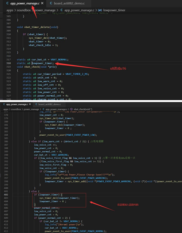Click C file icon on lower board_ac6082_demo.c tab

[x=36, y=104]
